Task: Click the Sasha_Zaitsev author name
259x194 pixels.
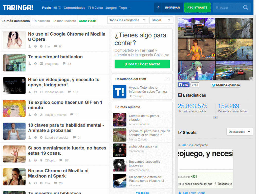Action: [138, 139]
